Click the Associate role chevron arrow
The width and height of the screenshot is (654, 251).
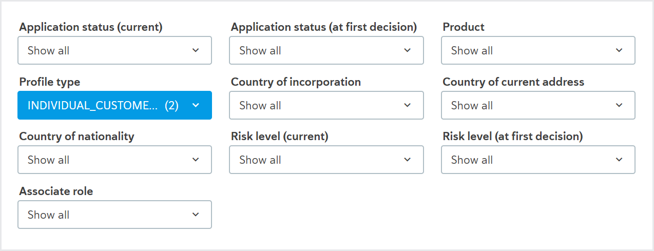pos(196,215)
